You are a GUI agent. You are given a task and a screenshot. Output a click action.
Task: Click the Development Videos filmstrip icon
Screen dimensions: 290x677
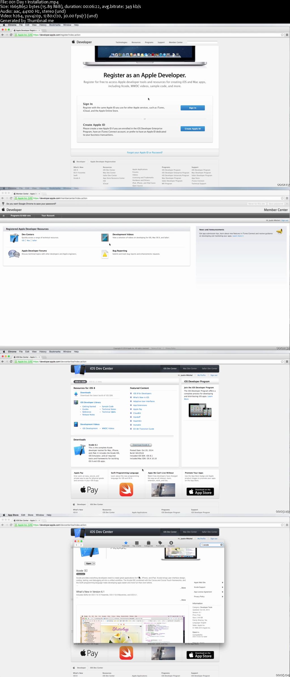[x=105, y=237]
